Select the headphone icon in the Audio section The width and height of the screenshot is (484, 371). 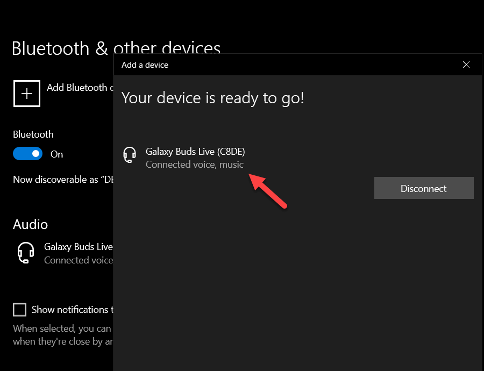(x=26, y=253)
